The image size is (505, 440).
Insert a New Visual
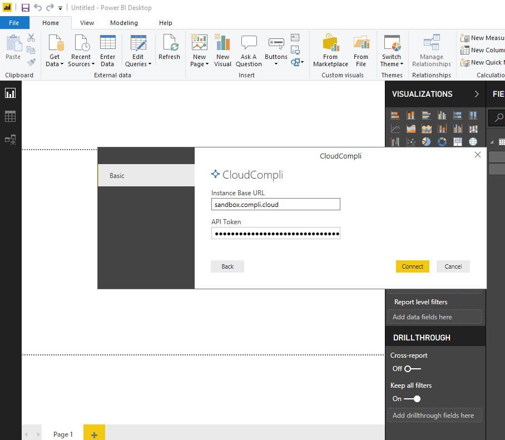point(222,51)
